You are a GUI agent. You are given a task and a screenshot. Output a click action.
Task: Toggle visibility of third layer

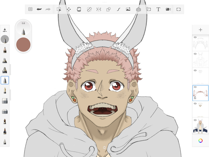[195, 70]
